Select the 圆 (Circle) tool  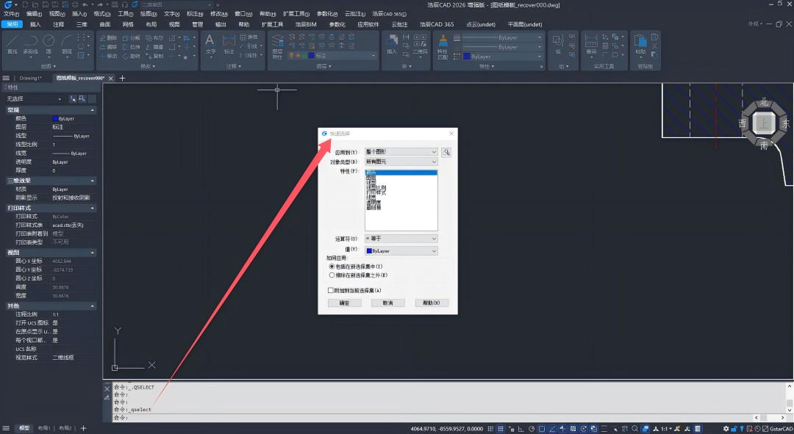pos(49,44)
